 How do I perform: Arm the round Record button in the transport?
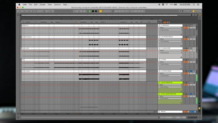tap(96, 11)
